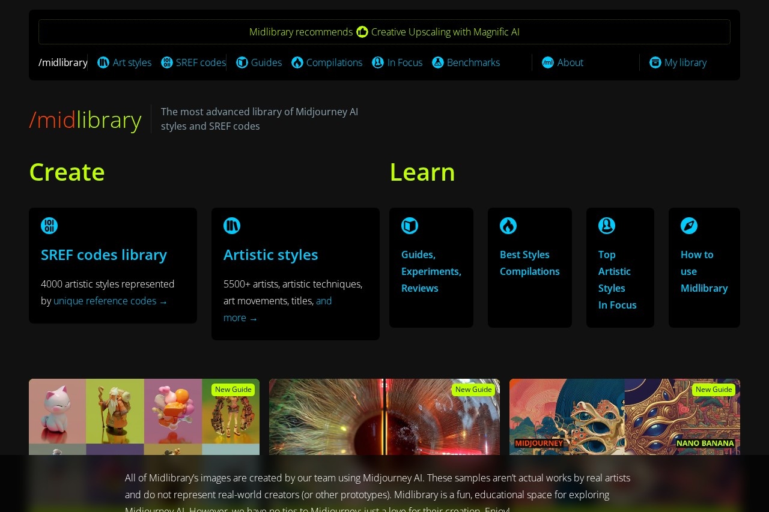
Task: Click the Benchmarks icon in navbar
Action: pyautogui.click(x=437, y=62)
